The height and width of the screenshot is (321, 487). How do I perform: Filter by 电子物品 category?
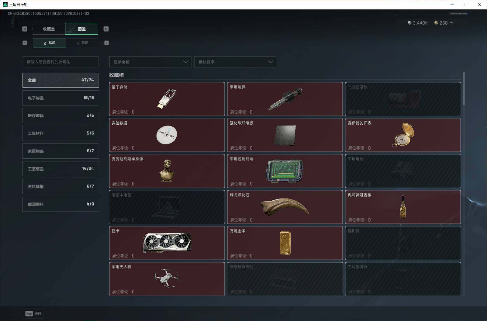click(x=61, y=98)
